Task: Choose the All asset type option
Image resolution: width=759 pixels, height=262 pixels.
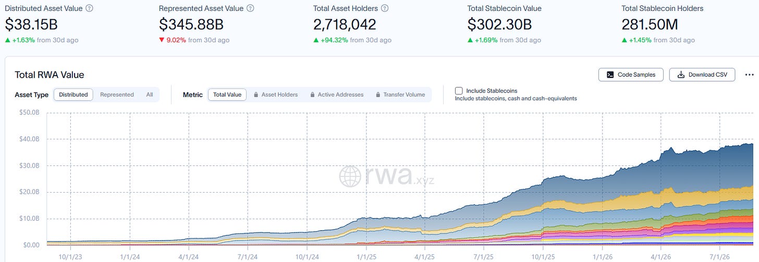Action: click(x=150, y=94)
